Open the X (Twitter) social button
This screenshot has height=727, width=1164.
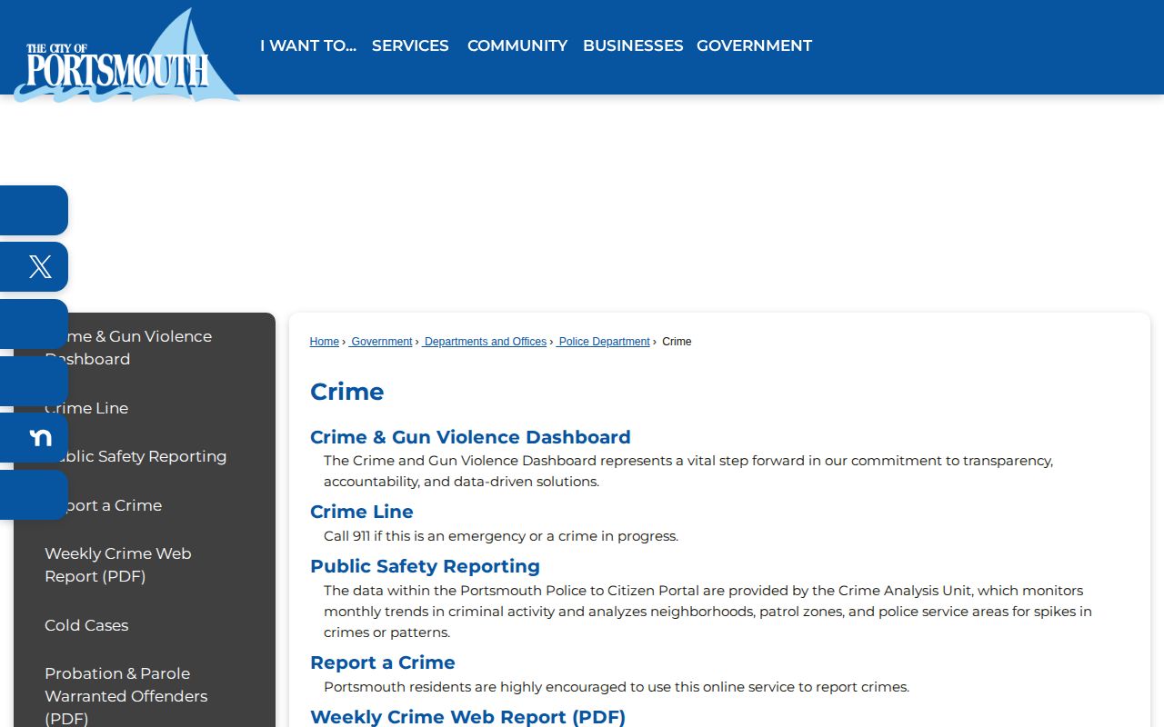point(34,267)
